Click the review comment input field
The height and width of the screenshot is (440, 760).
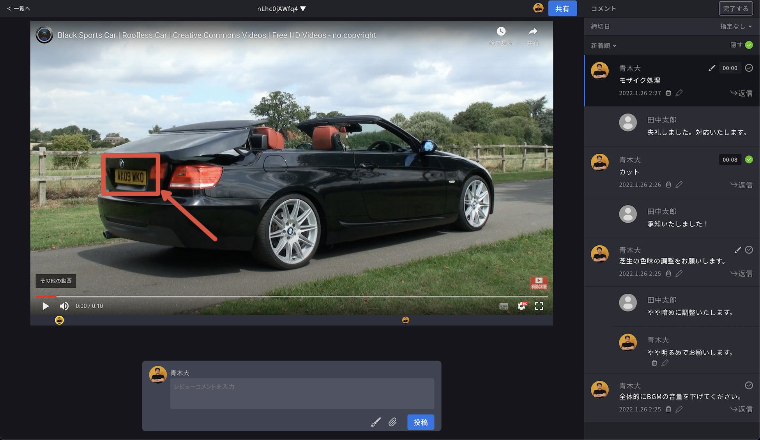[302, 393]
